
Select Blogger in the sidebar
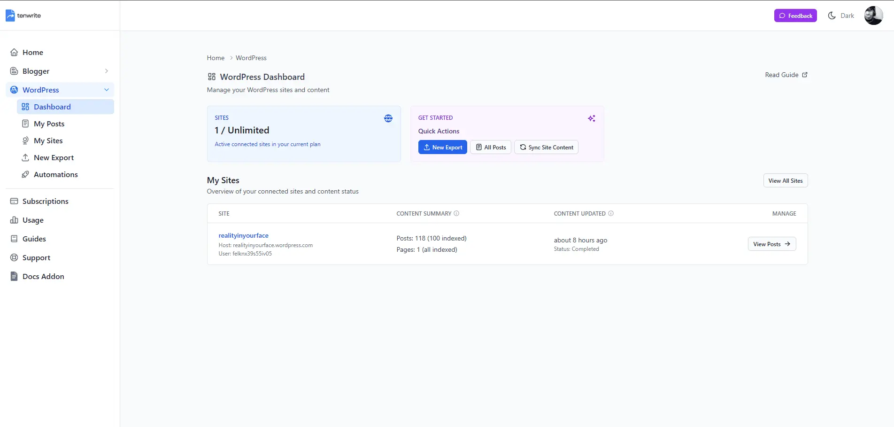coord(60,71)
